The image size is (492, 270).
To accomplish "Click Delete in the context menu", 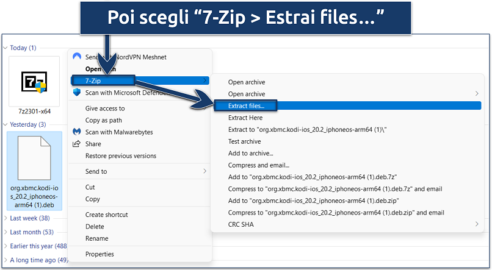I will [x=95, y=227].
